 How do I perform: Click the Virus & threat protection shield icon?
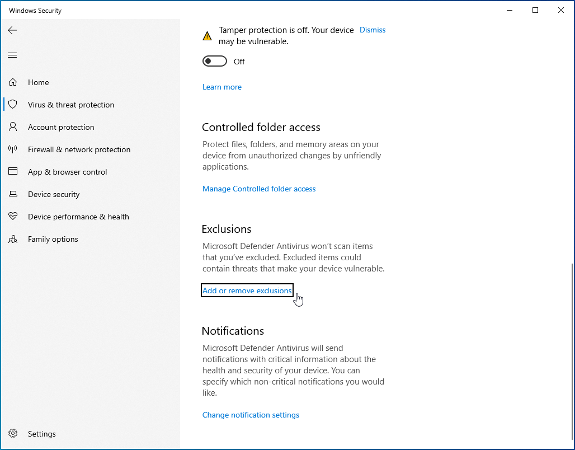click(13, 104)
